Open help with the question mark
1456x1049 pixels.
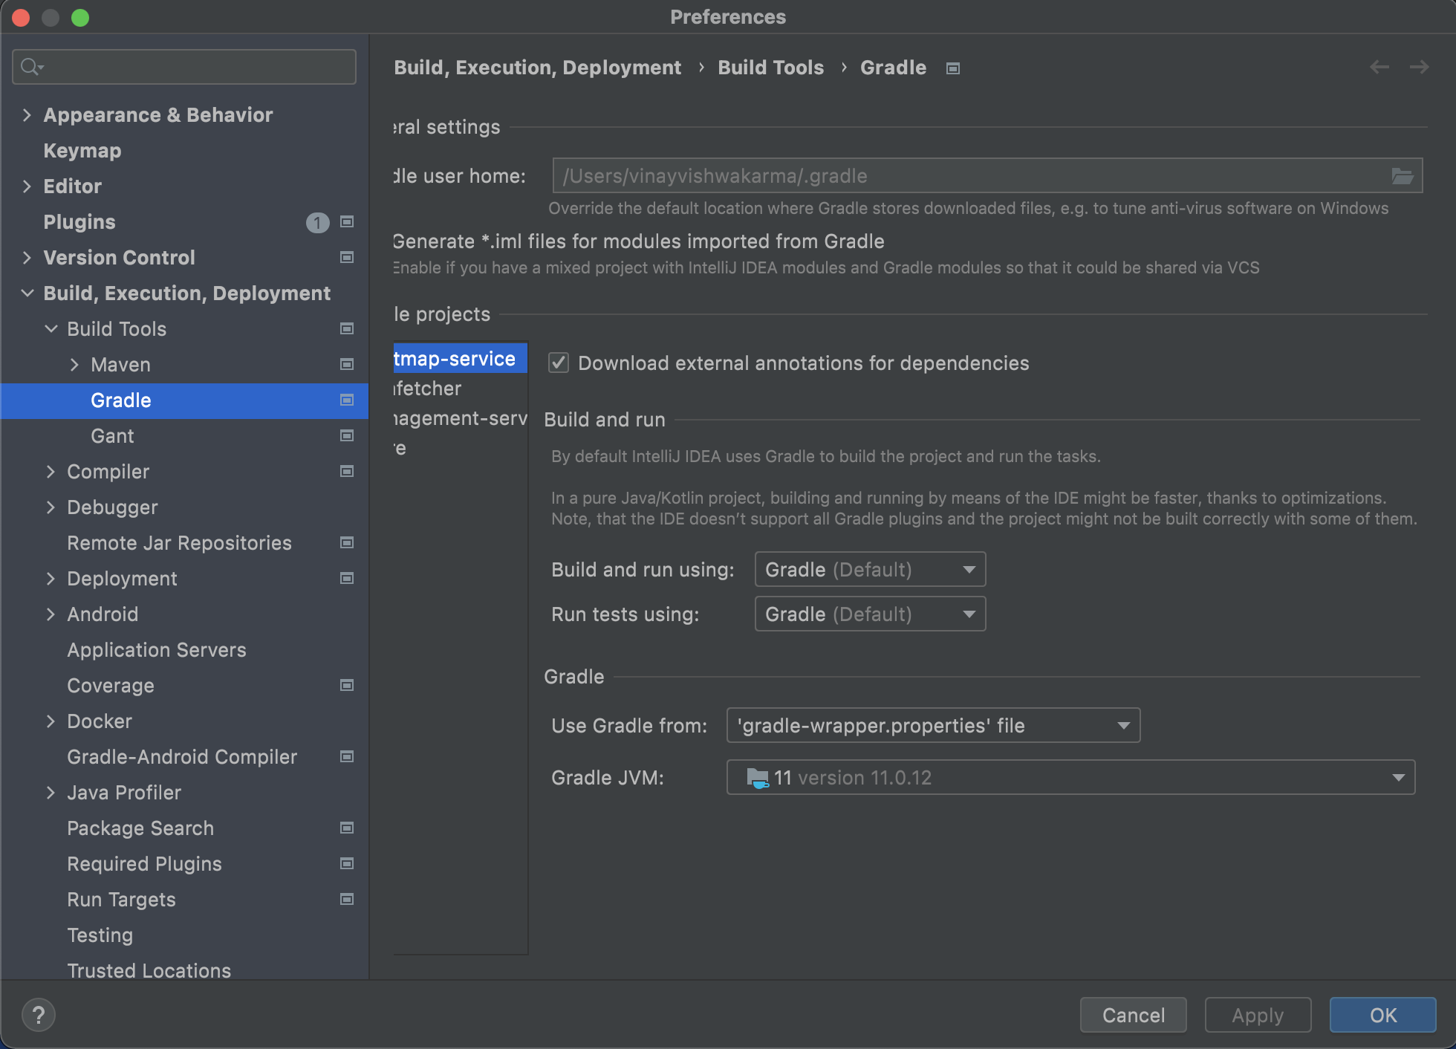click(x=39, y=1015)
